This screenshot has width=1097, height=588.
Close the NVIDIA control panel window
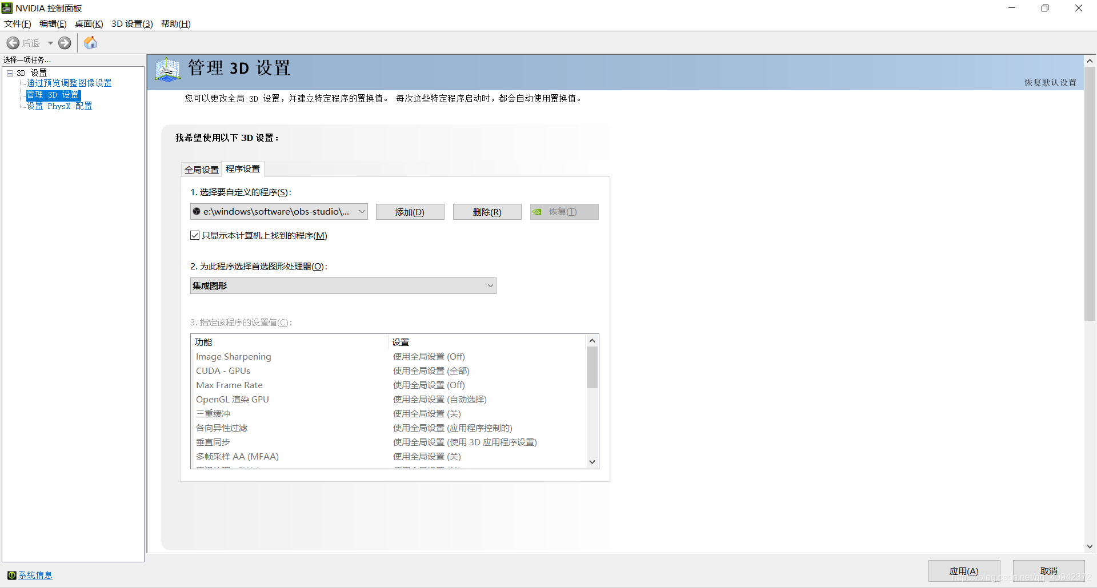(1079, 8)
